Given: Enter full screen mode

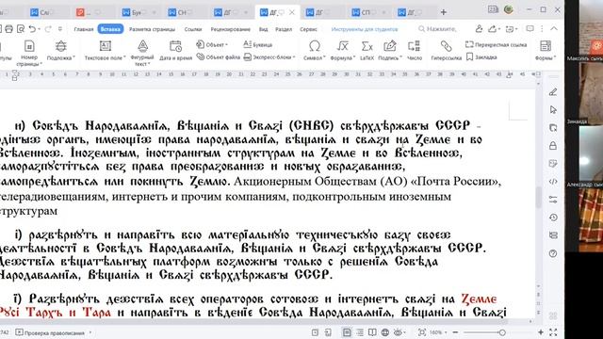Looking at the screenshot, I should pyautogui.click(x=553, y=332).
